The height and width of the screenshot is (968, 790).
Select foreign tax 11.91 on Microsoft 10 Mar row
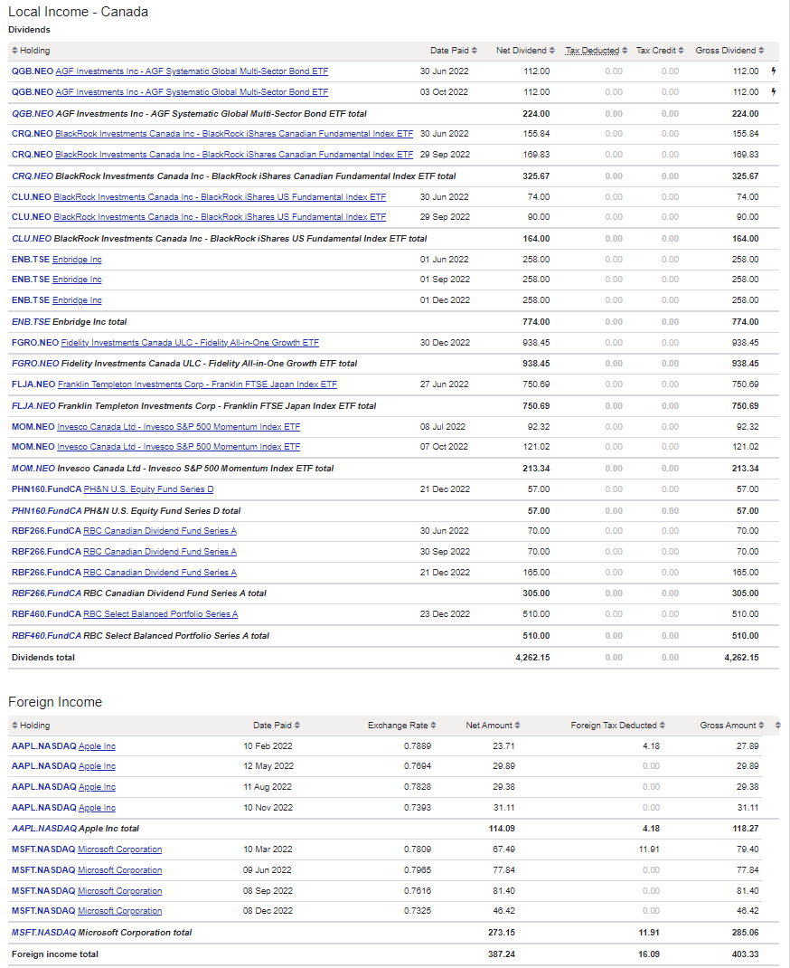pyautogui.click(x=649, y=849)
